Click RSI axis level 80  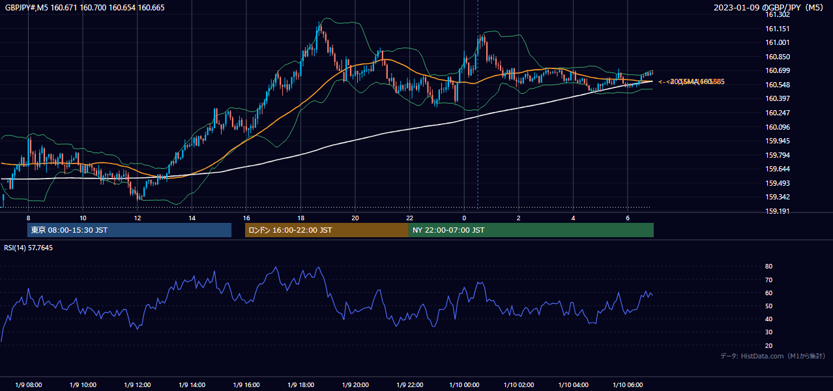point(768,267)
